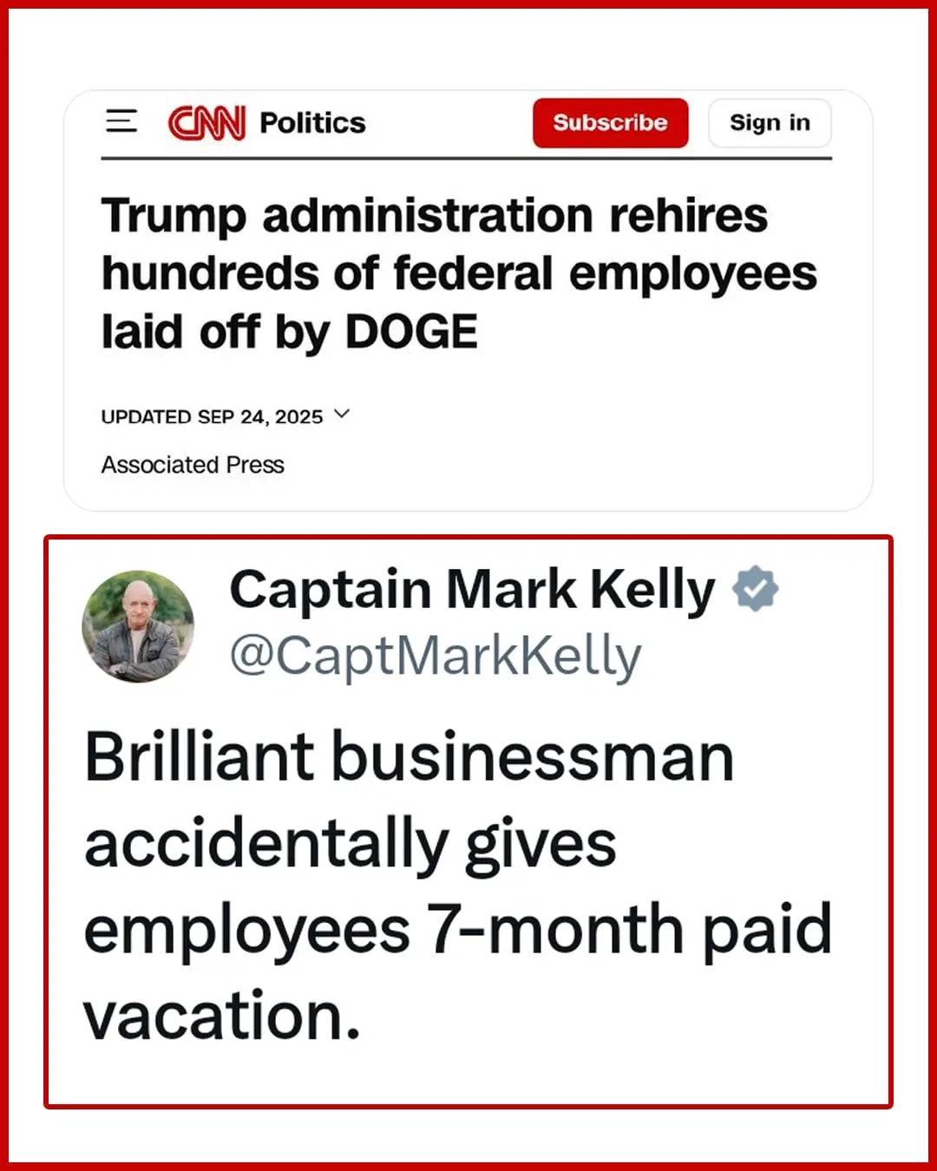Viewport: 937px width, 1171px height.
Task: Click the "Brilliant businessman" tweet line
Action: (410, 757)
